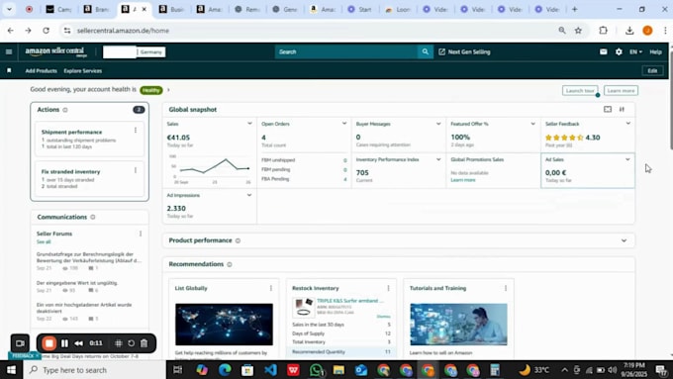The height and width of the screenshot is (379, 673).
Task: Open browser downloads icon
Action: [x=629, y=31]
